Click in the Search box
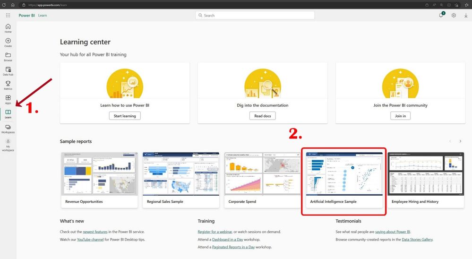Screen dimensions: 472x259 [x=255, y=15]
